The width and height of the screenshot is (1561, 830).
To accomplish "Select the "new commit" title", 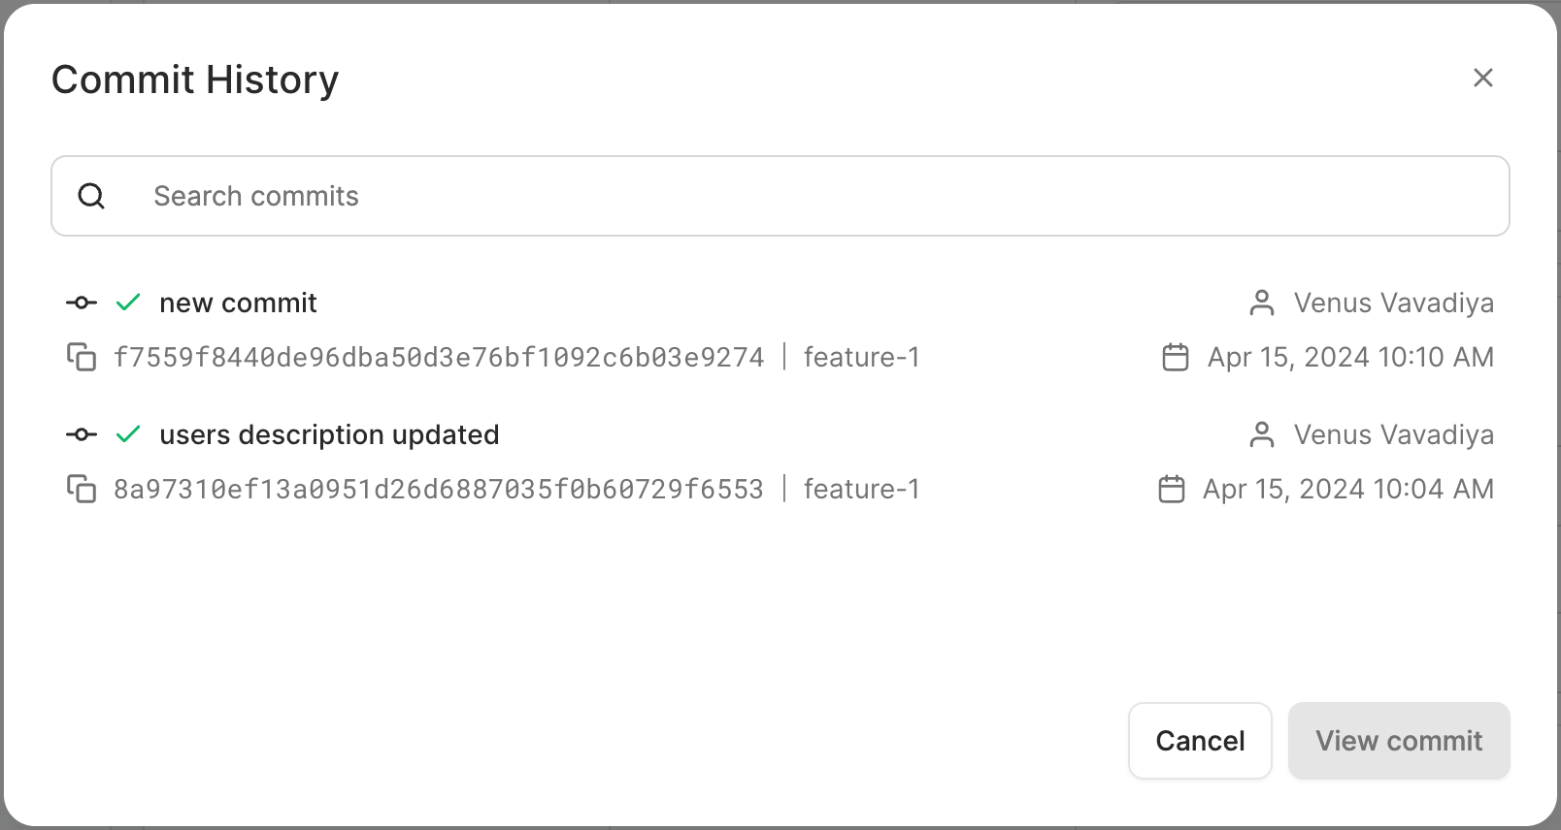I will click(238, 303).
